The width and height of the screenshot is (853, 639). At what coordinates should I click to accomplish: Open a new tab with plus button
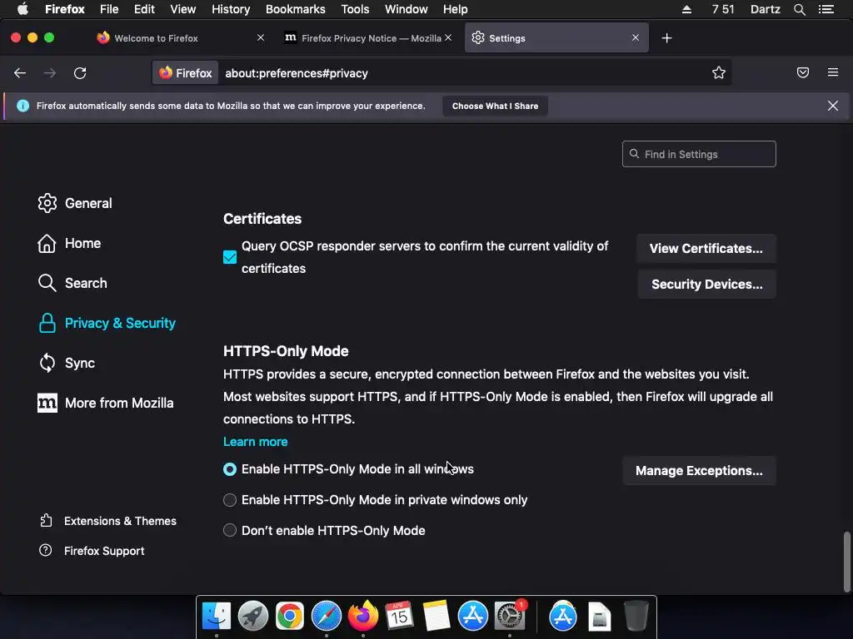[x=666, y=38]
